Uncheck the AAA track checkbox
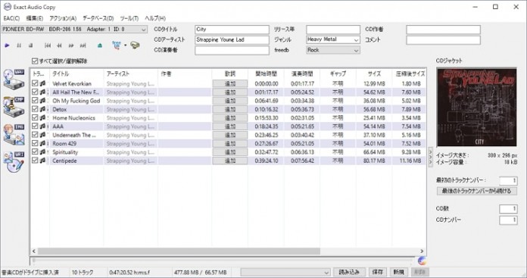Viewport: 527px width, 278px height. [x=35, y=127]
